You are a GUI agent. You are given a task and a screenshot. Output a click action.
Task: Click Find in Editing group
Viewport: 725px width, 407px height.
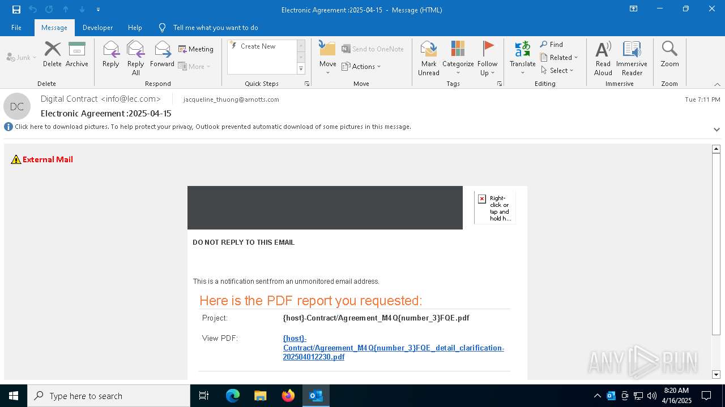552,45
